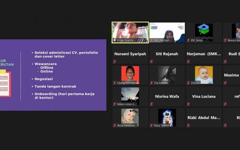Click the IDF_Rofai name label
Screen dimensions: 240x150
196,40
